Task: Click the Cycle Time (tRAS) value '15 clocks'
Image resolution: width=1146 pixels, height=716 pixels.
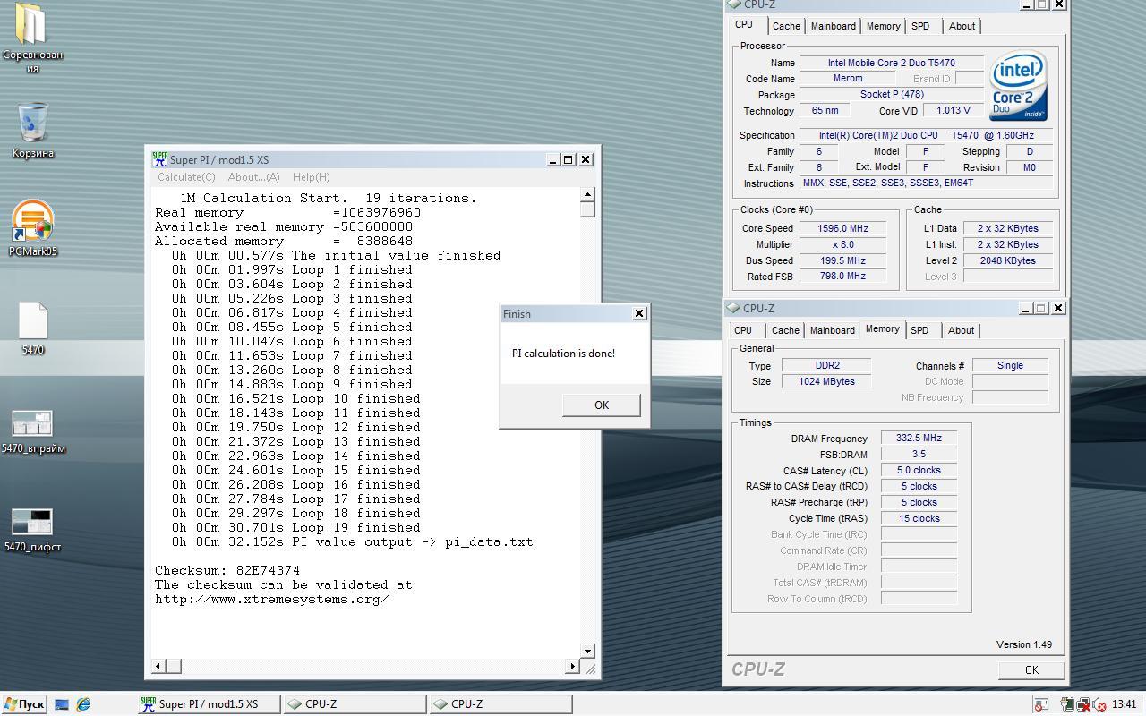Action: pos(919,519)
